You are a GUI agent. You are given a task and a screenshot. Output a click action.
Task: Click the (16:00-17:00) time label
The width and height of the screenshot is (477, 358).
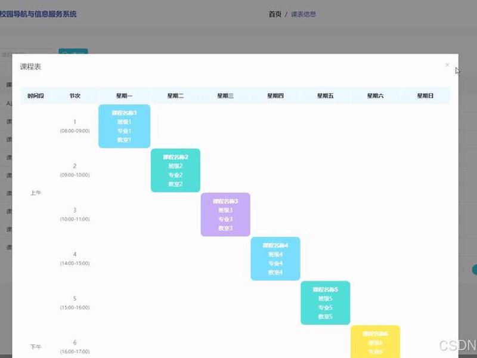[75, 351]
